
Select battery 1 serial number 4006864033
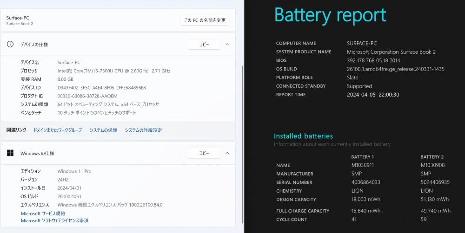(x=366, y=182)
